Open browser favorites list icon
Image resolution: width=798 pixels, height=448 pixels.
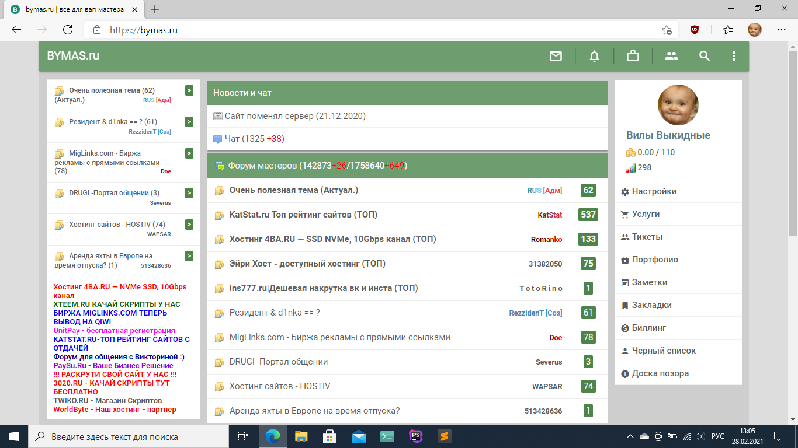click(x=727, y=30)
